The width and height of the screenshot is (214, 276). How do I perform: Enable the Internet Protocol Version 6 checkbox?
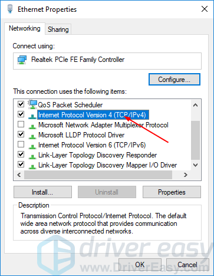tap(21, 144)
